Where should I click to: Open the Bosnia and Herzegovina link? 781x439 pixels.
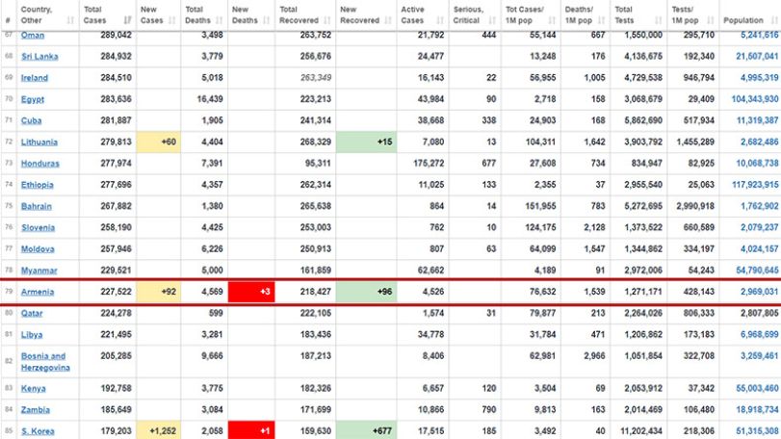pos(45,362)
